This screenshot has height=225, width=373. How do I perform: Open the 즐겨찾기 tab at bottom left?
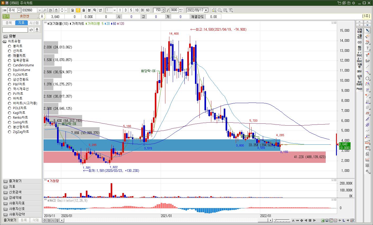pyautogui.click(x=10, y=220)
